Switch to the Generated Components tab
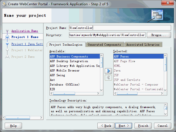 coord(104,45)
